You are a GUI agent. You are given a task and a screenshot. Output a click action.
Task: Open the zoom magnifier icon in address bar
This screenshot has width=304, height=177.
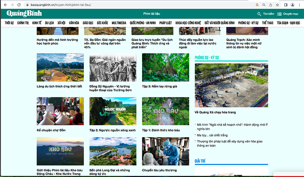(x=264, y=5)
